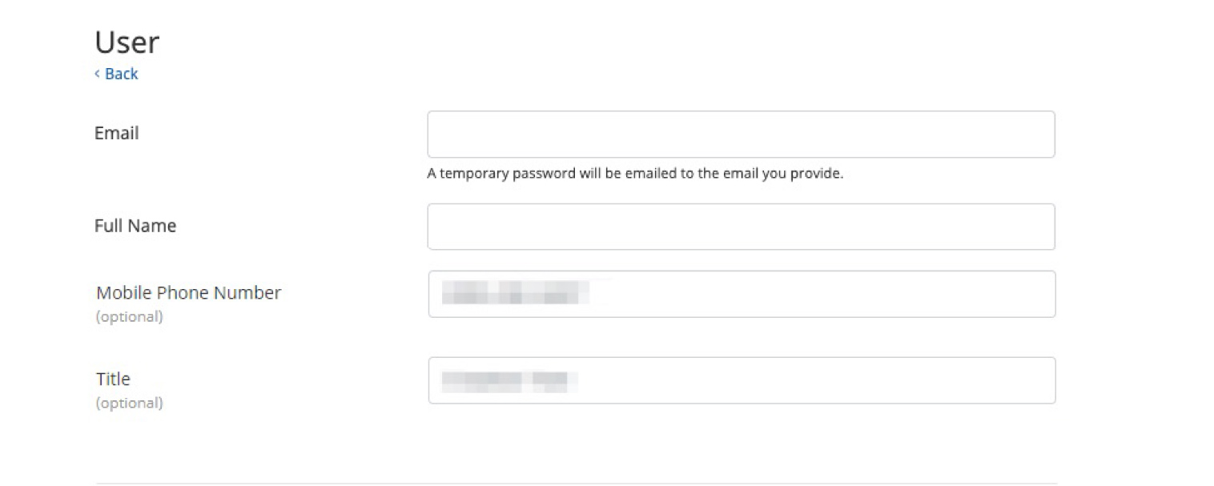
Task: Focus the Email input field
Action: [740, 135]
